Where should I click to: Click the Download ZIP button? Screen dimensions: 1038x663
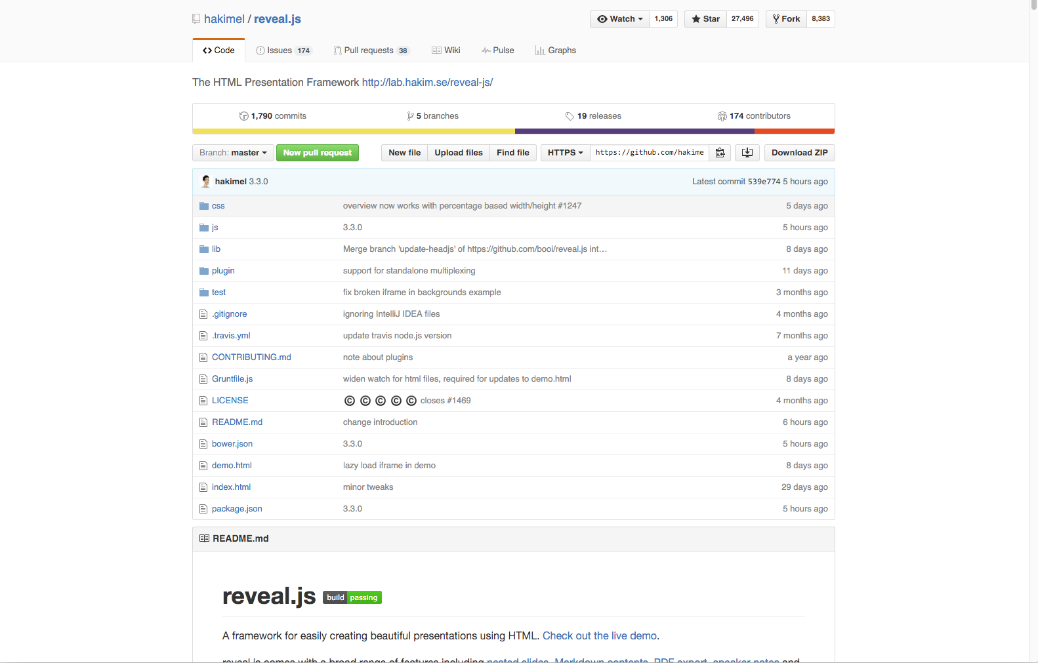pyautogui.click(x=799, y=153)
